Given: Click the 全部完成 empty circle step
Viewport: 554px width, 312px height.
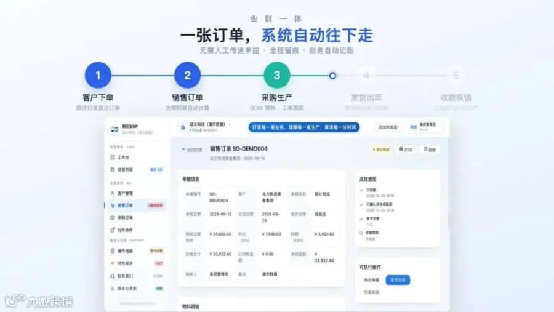Looking at the screenshot, I should pyautogui.click(x=361, y=233).
